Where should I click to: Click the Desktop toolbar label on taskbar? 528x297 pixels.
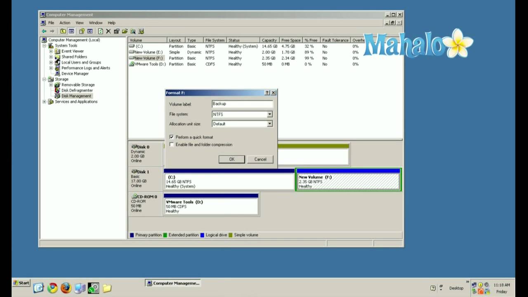[x=456, y=288]
